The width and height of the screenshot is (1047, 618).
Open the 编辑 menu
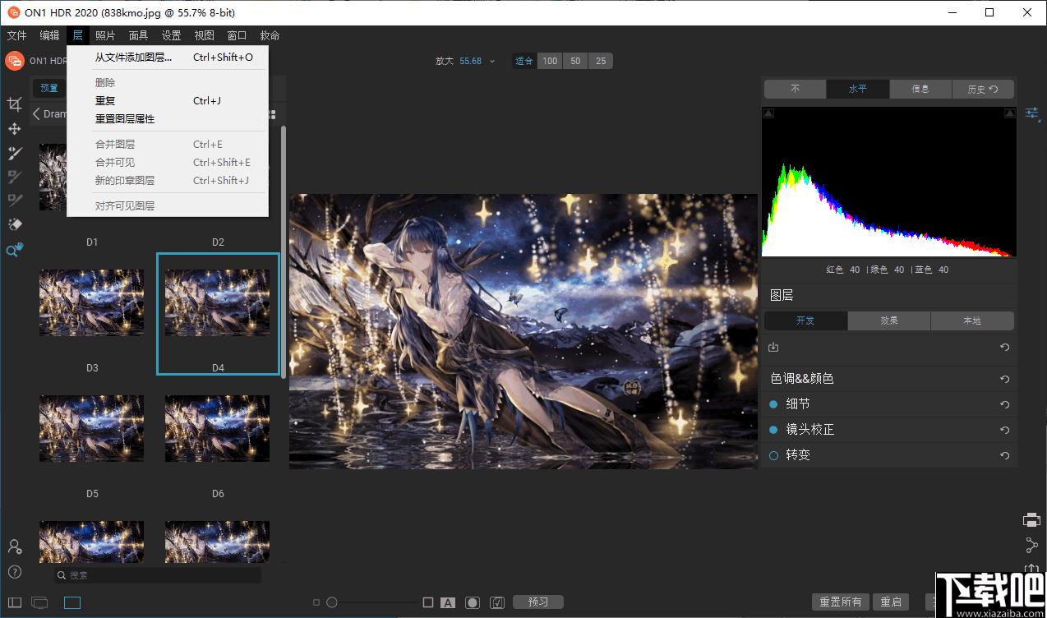click(x=49, y=35)
